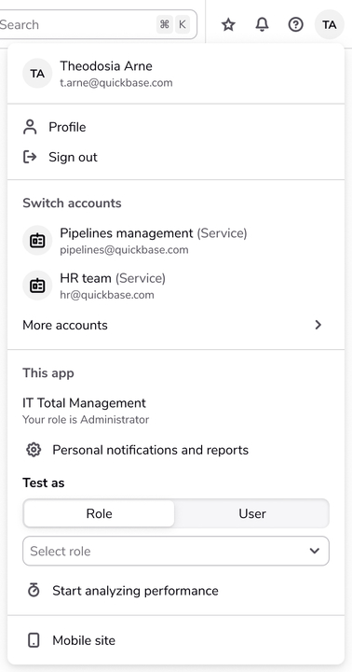Click the stopwatch icon for analyzing performance

point(34,591)
